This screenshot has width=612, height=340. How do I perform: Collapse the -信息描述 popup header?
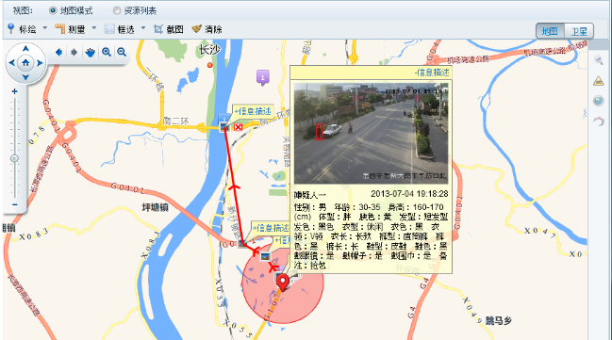tap(432, 73)
